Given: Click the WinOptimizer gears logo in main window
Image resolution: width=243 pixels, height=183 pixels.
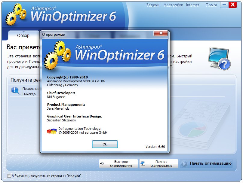Looking at the screenshot, I should (16, 14).
